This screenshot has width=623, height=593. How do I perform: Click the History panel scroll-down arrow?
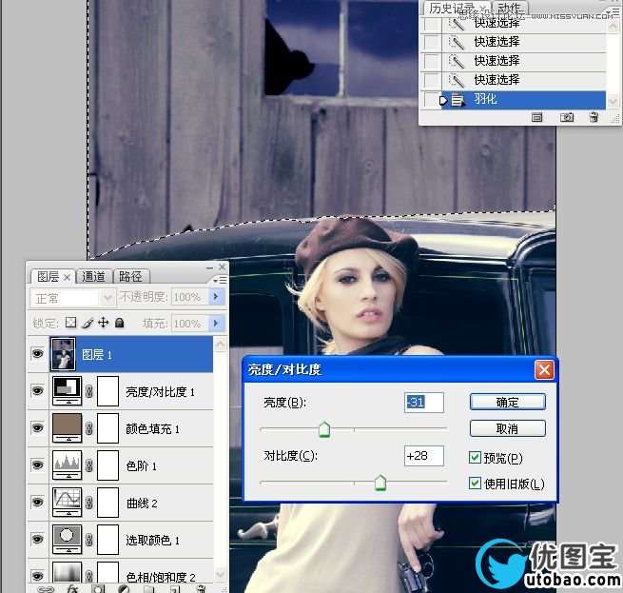[613, 101]
